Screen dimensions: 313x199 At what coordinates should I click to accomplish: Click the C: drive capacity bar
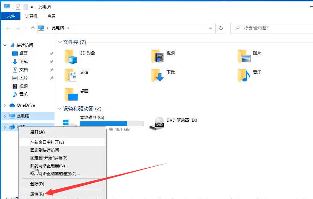112,123
